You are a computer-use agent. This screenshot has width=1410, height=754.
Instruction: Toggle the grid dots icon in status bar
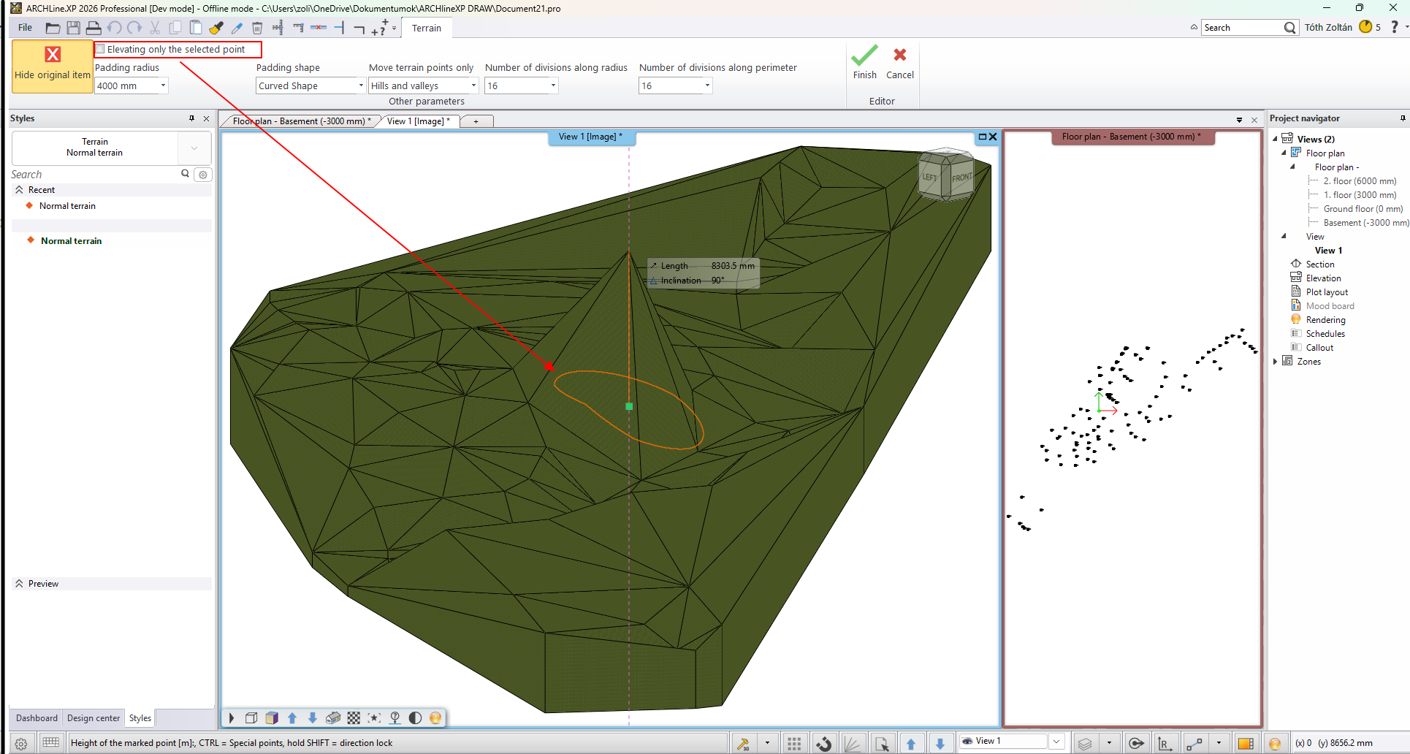pos(794,744)
